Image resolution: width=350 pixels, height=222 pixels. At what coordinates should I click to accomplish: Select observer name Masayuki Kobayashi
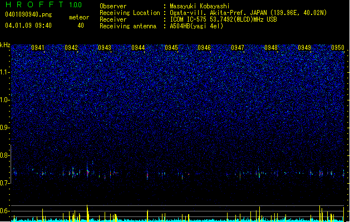[200, 6]
